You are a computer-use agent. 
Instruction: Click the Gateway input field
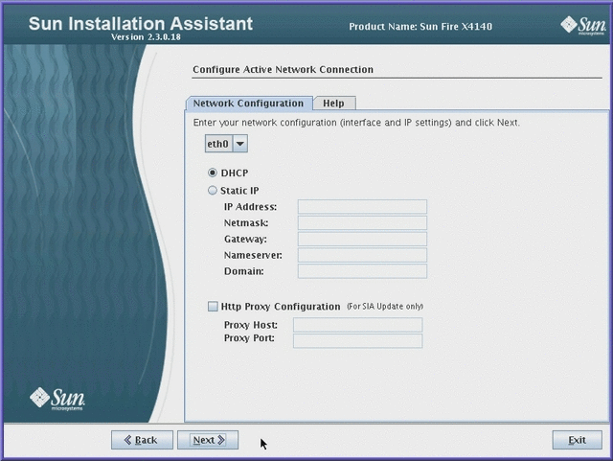[x=362, y=239]
